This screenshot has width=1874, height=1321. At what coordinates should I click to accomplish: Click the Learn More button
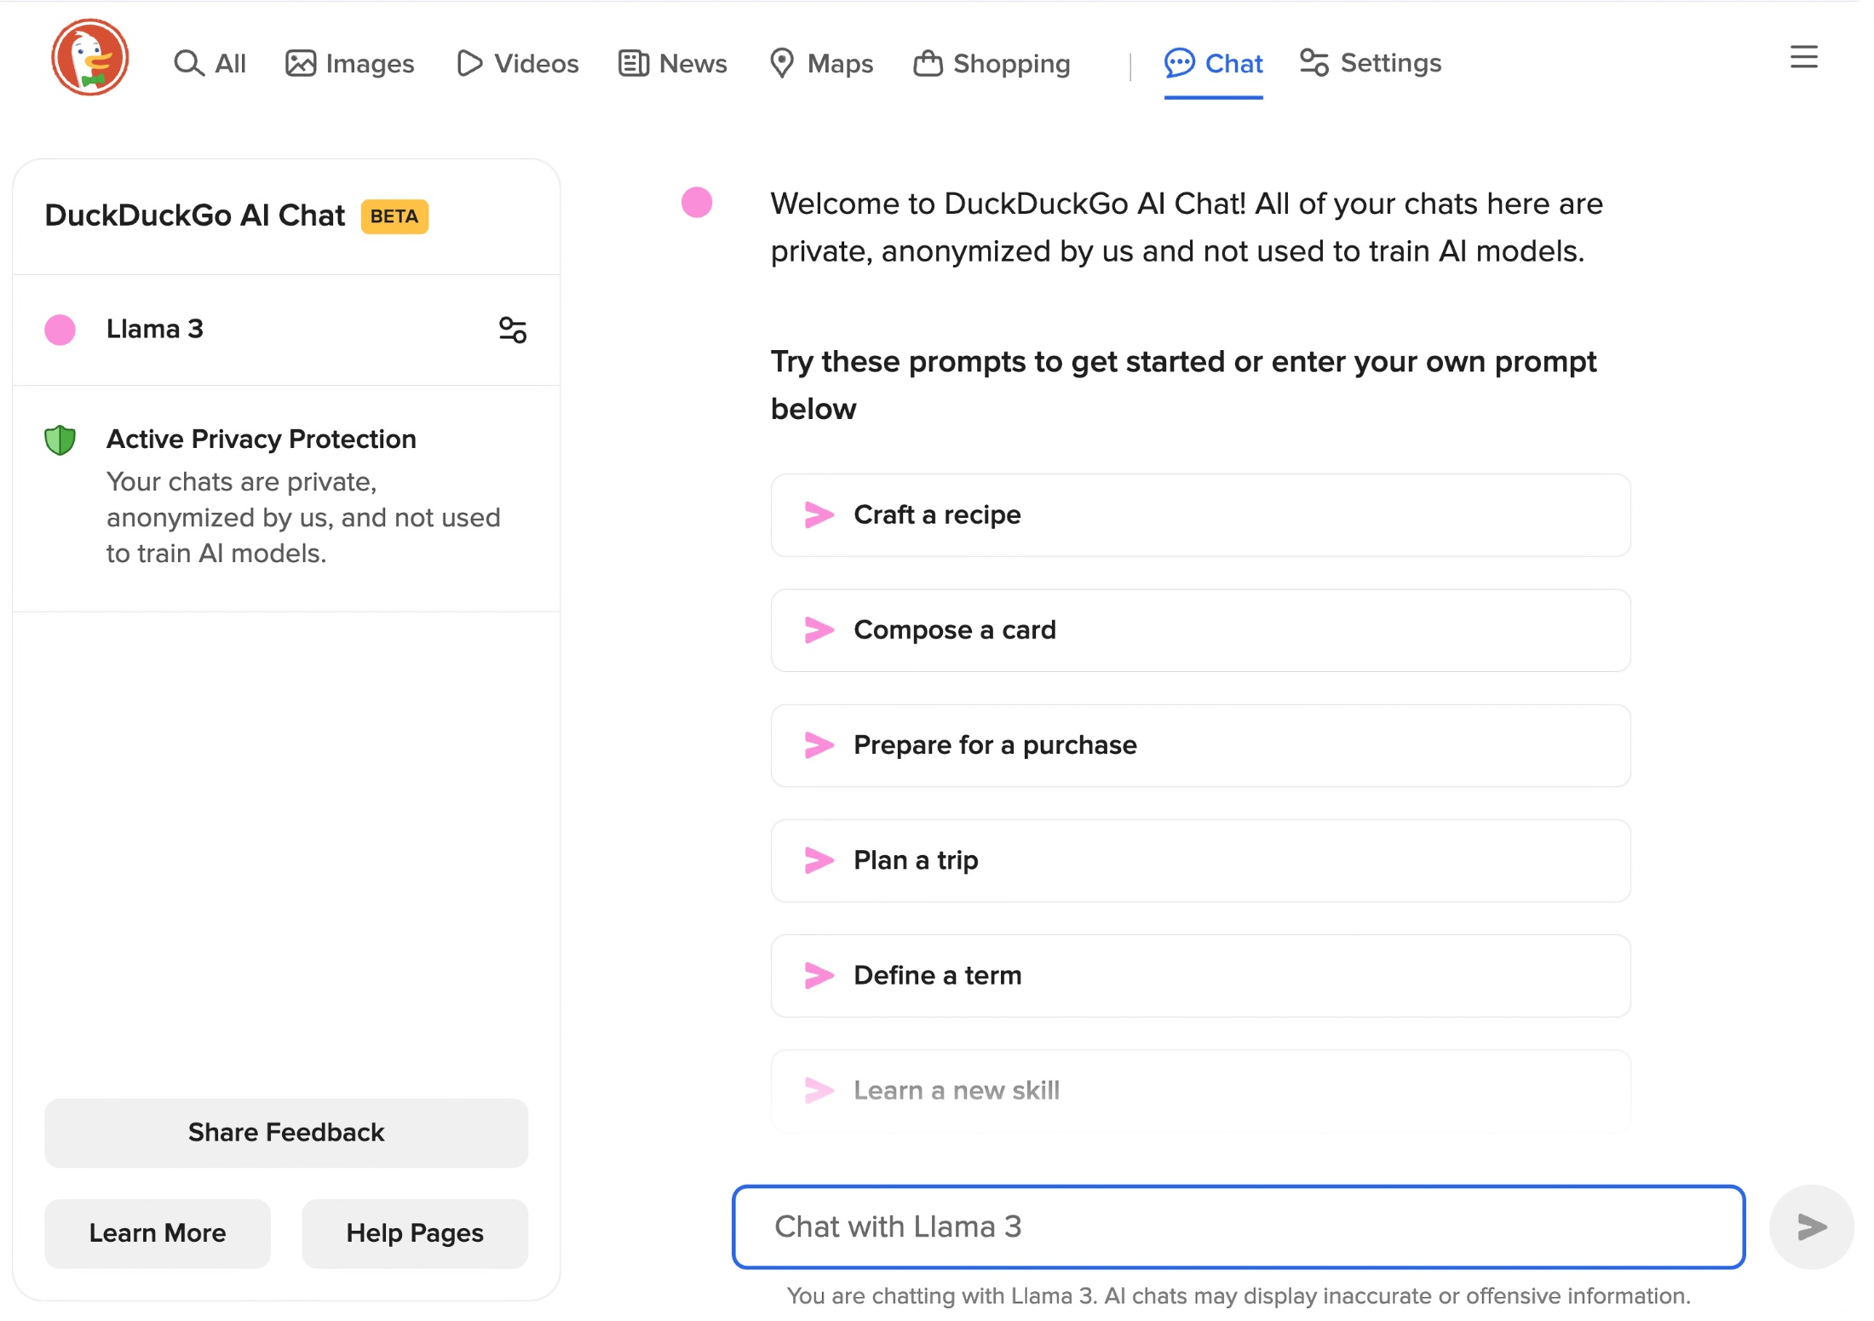coord(157,1233)
